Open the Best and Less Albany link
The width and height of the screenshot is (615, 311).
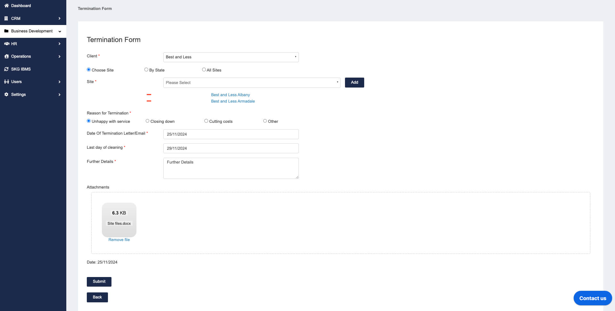[230, 95]
